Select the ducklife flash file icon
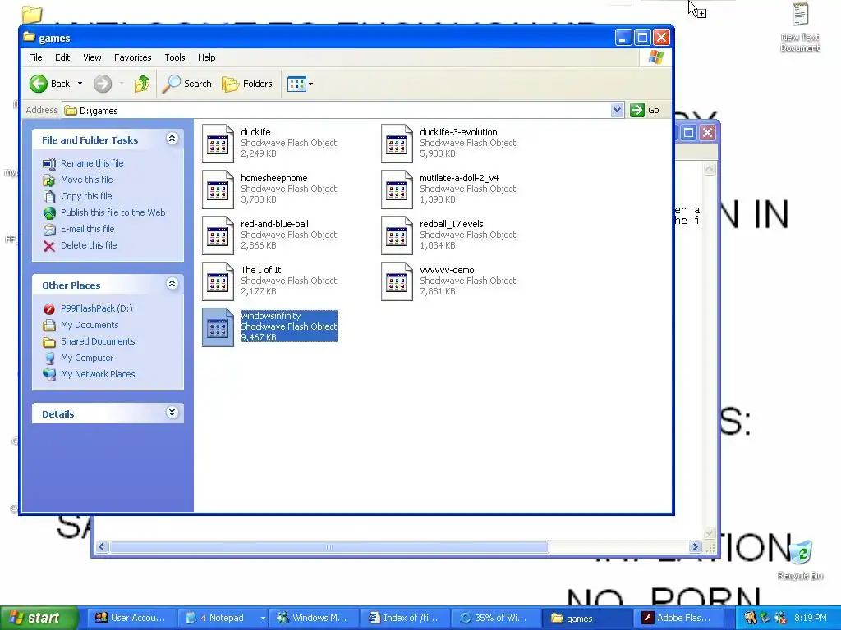Screen dimensions: 841x630 (x=218, y=144)
